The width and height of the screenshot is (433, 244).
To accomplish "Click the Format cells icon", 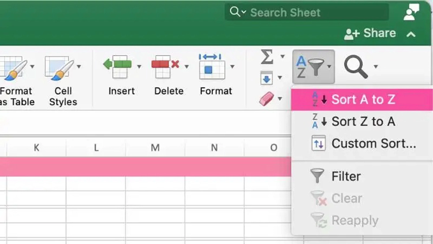I will [212, 66].
